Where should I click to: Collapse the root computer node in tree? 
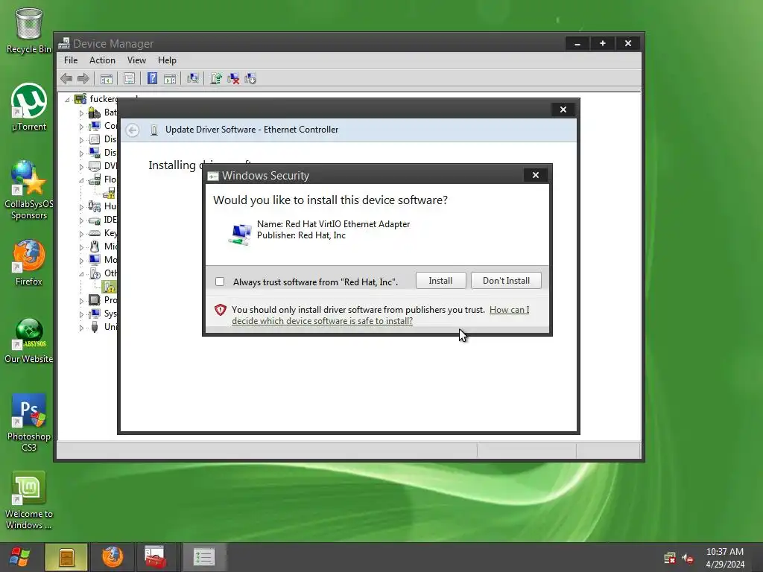tap(67, 100)
